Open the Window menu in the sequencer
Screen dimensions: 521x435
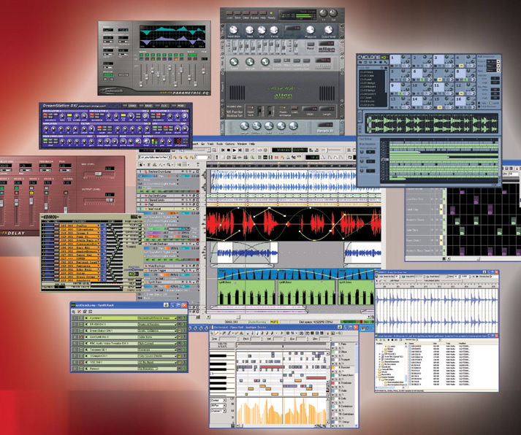(x=242, y=144)
